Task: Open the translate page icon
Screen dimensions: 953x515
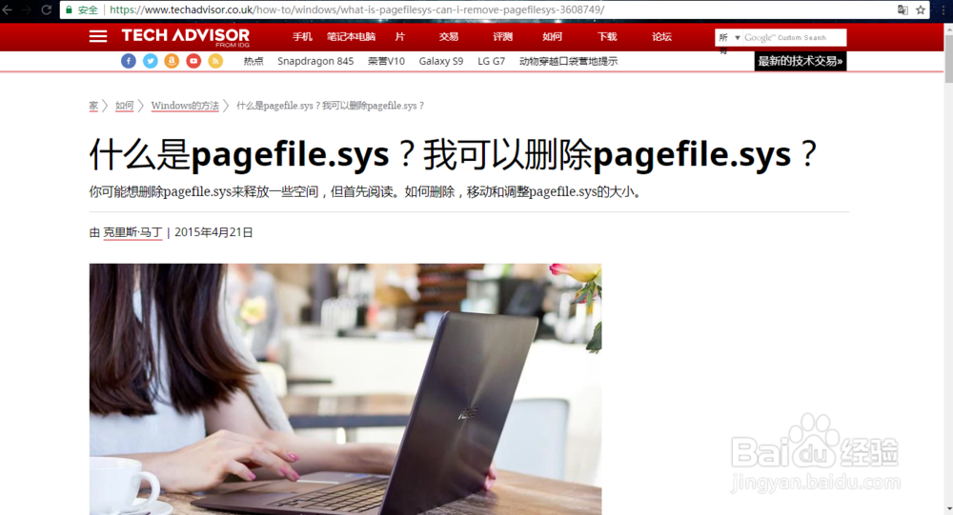Action: click(902, 10)
